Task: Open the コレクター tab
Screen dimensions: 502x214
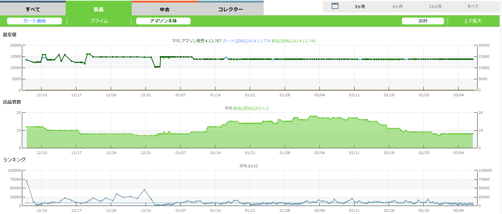Action: 231,9
